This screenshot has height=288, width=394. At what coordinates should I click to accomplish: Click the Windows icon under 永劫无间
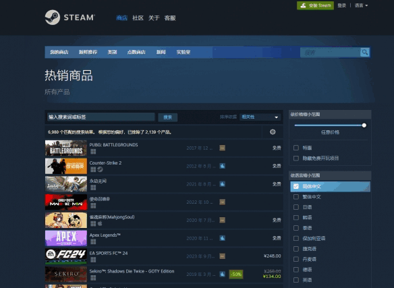click(93, 188)
